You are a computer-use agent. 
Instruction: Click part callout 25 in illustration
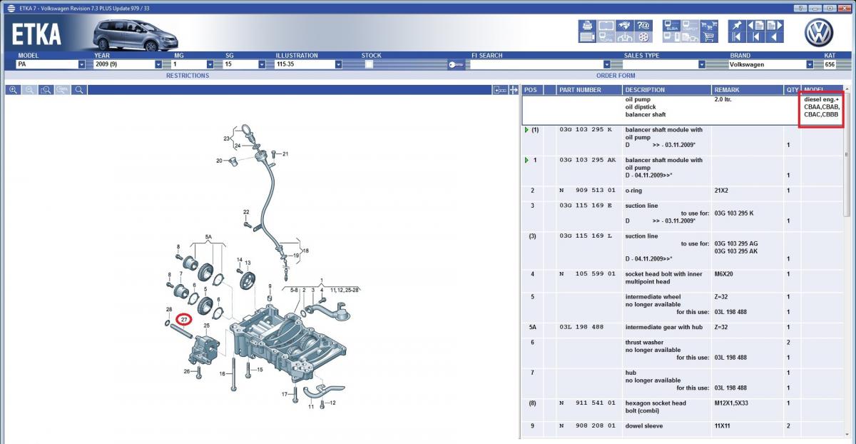pos(206,326)
